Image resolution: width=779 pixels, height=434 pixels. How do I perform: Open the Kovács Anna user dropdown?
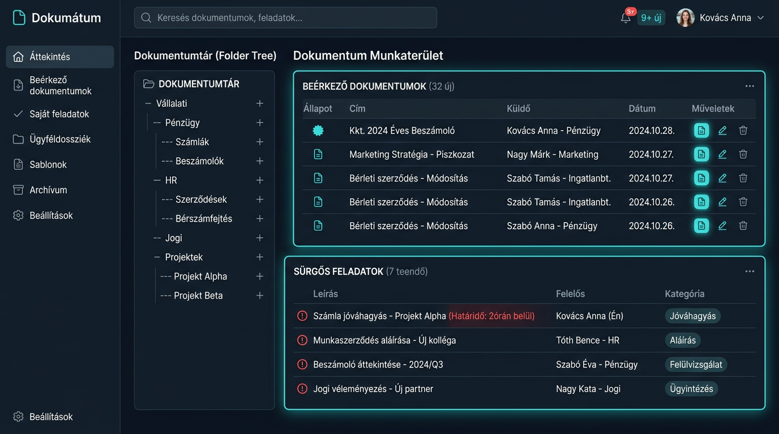pyautogui.click(x=760, y=18)
